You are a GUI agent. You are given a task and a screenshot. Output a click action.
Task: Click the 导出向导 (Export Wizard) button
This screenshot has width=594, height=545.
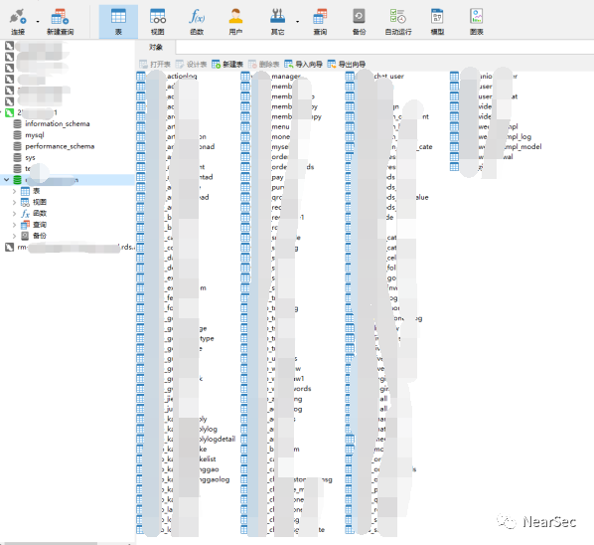coord(347,64)
